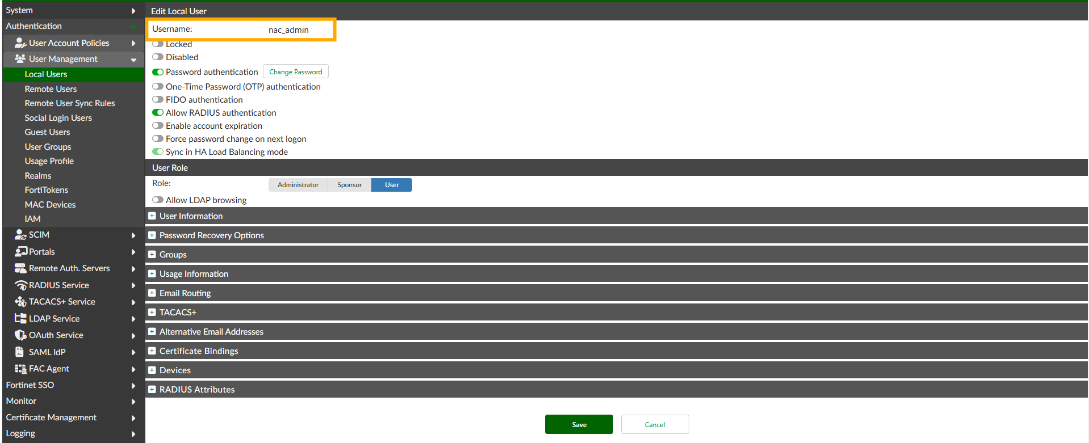The height and width of the screenshot is (443, 1089).
Task: Enable FIDO authentication toggle
Action: click(x=158, y=100)
